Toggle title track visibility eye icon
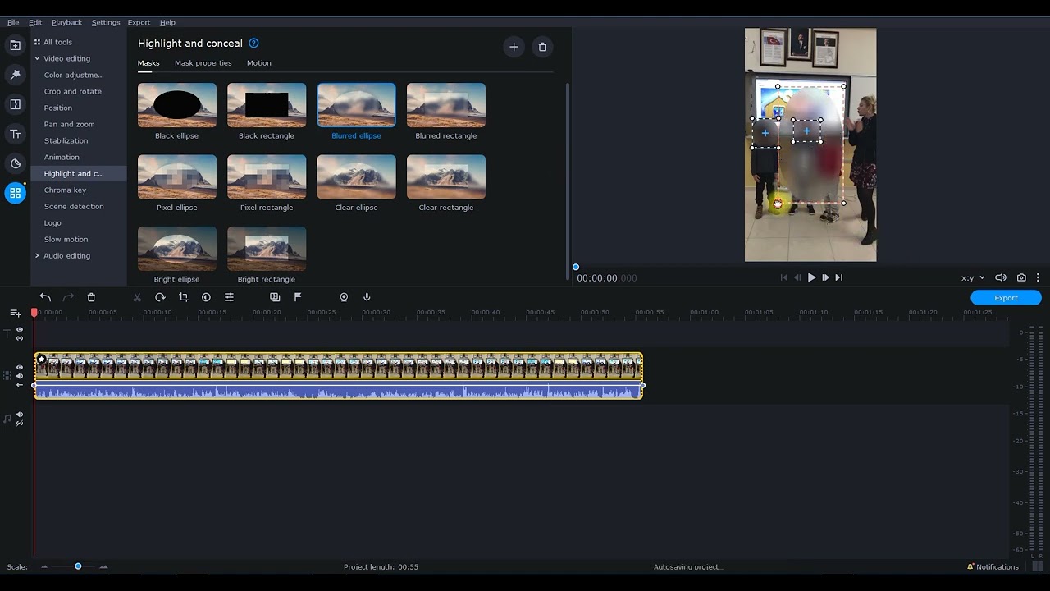Viewport: 1050px width, 591px height. (20, 330)
